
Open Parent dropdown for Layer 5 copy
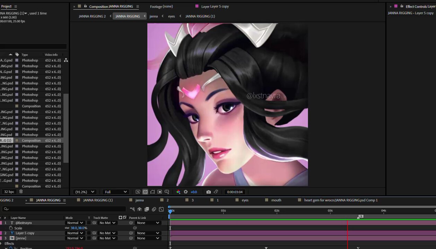(148, 233)
